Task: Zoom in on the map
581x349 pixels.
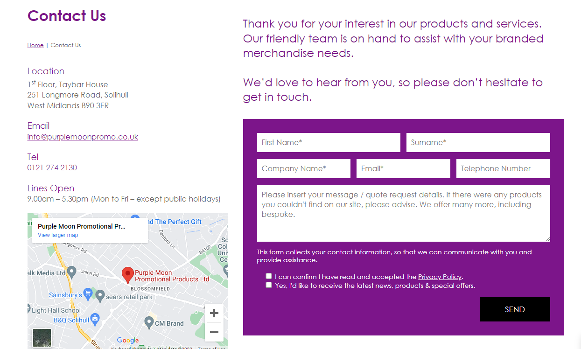Action: pos(214,313)
